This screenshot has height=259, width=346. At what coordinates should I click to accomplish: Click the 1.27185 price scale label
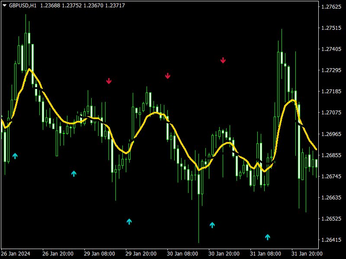point(331,92)
